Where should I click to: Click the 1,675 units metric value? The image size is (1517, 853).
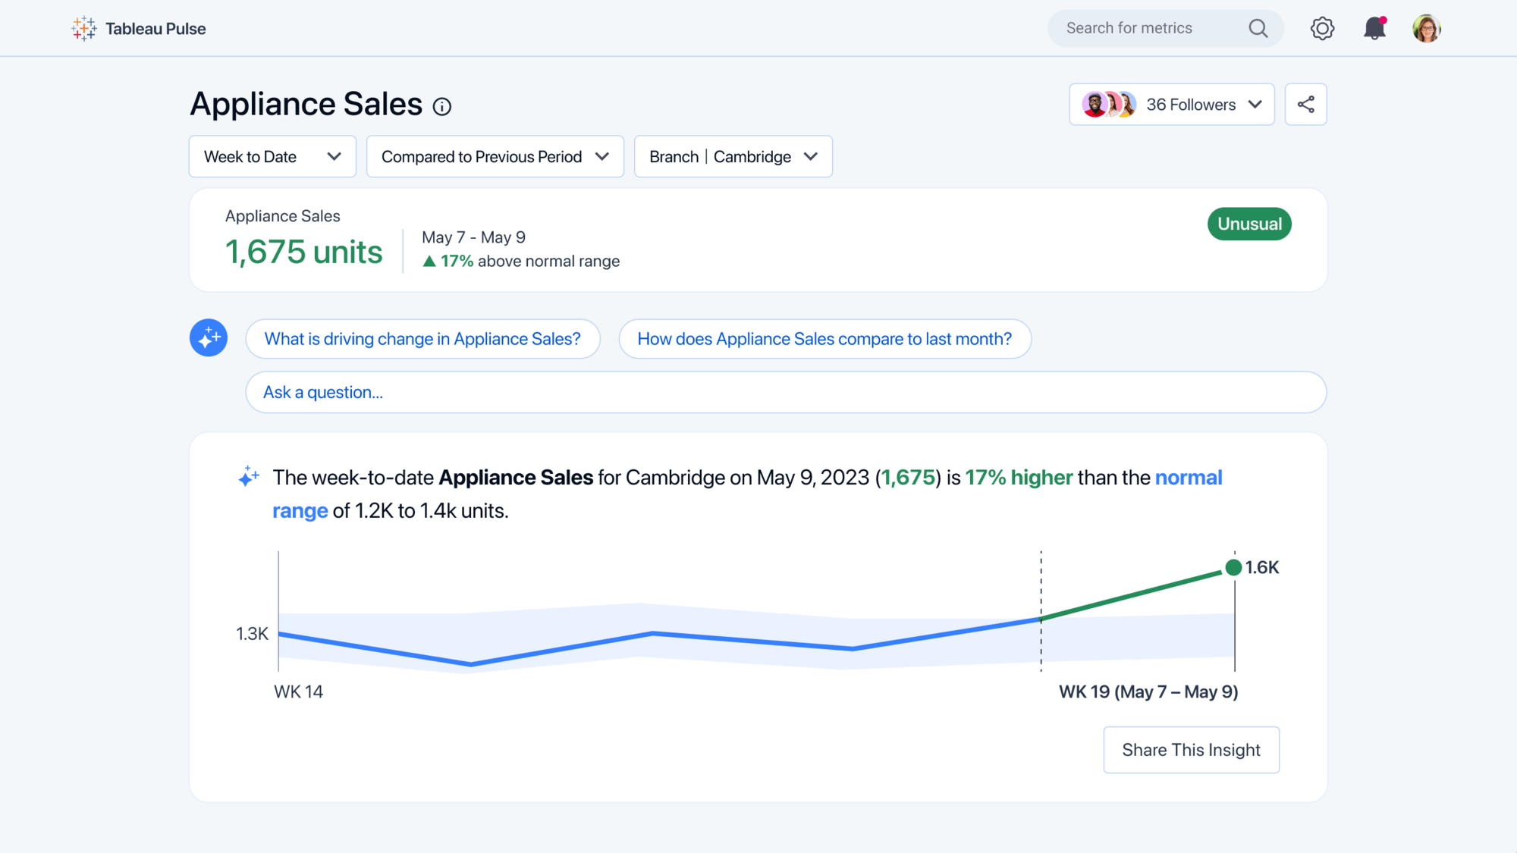point(303,250)
